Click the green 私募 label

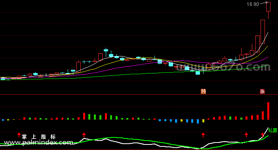pyautogui.click(x=273, y=130)
